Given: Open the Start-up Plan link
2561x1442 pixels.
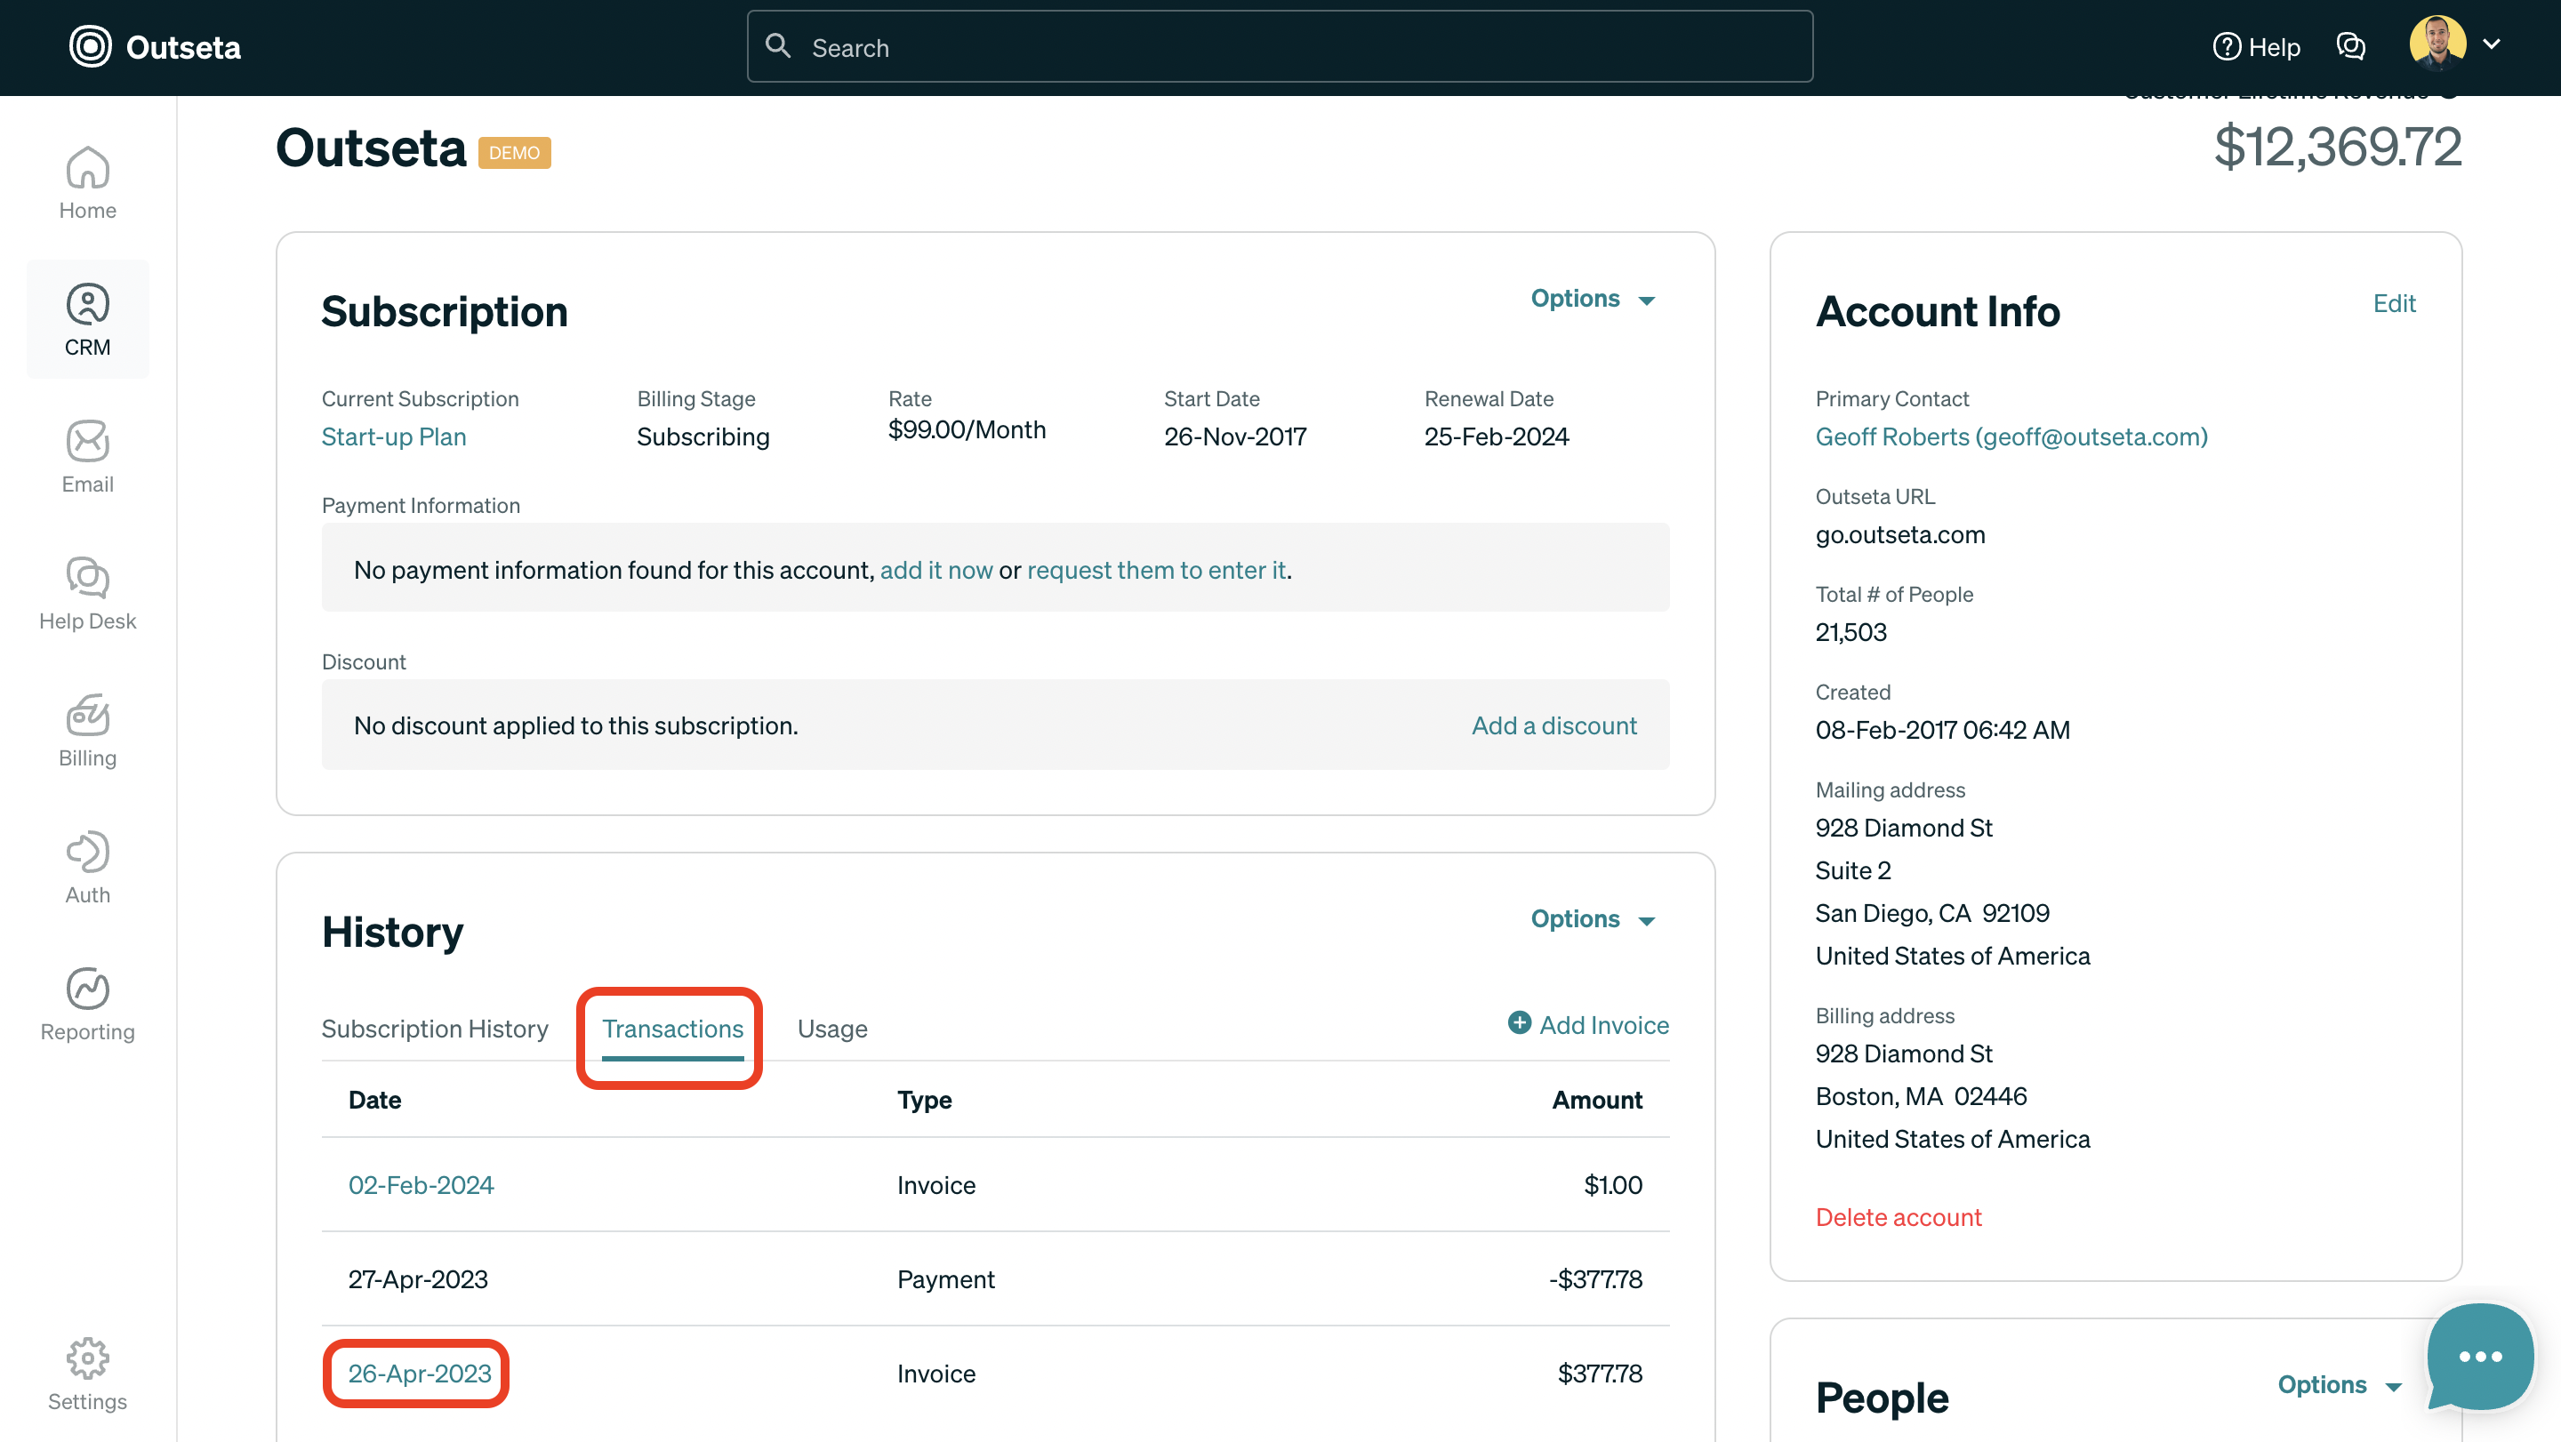Looking at the screenshot, I should coord(393,437).
